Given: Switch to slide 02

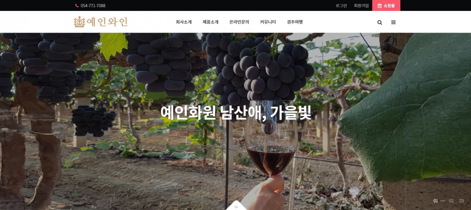Looking at the screenshot, I should click(x=451, y=201).
